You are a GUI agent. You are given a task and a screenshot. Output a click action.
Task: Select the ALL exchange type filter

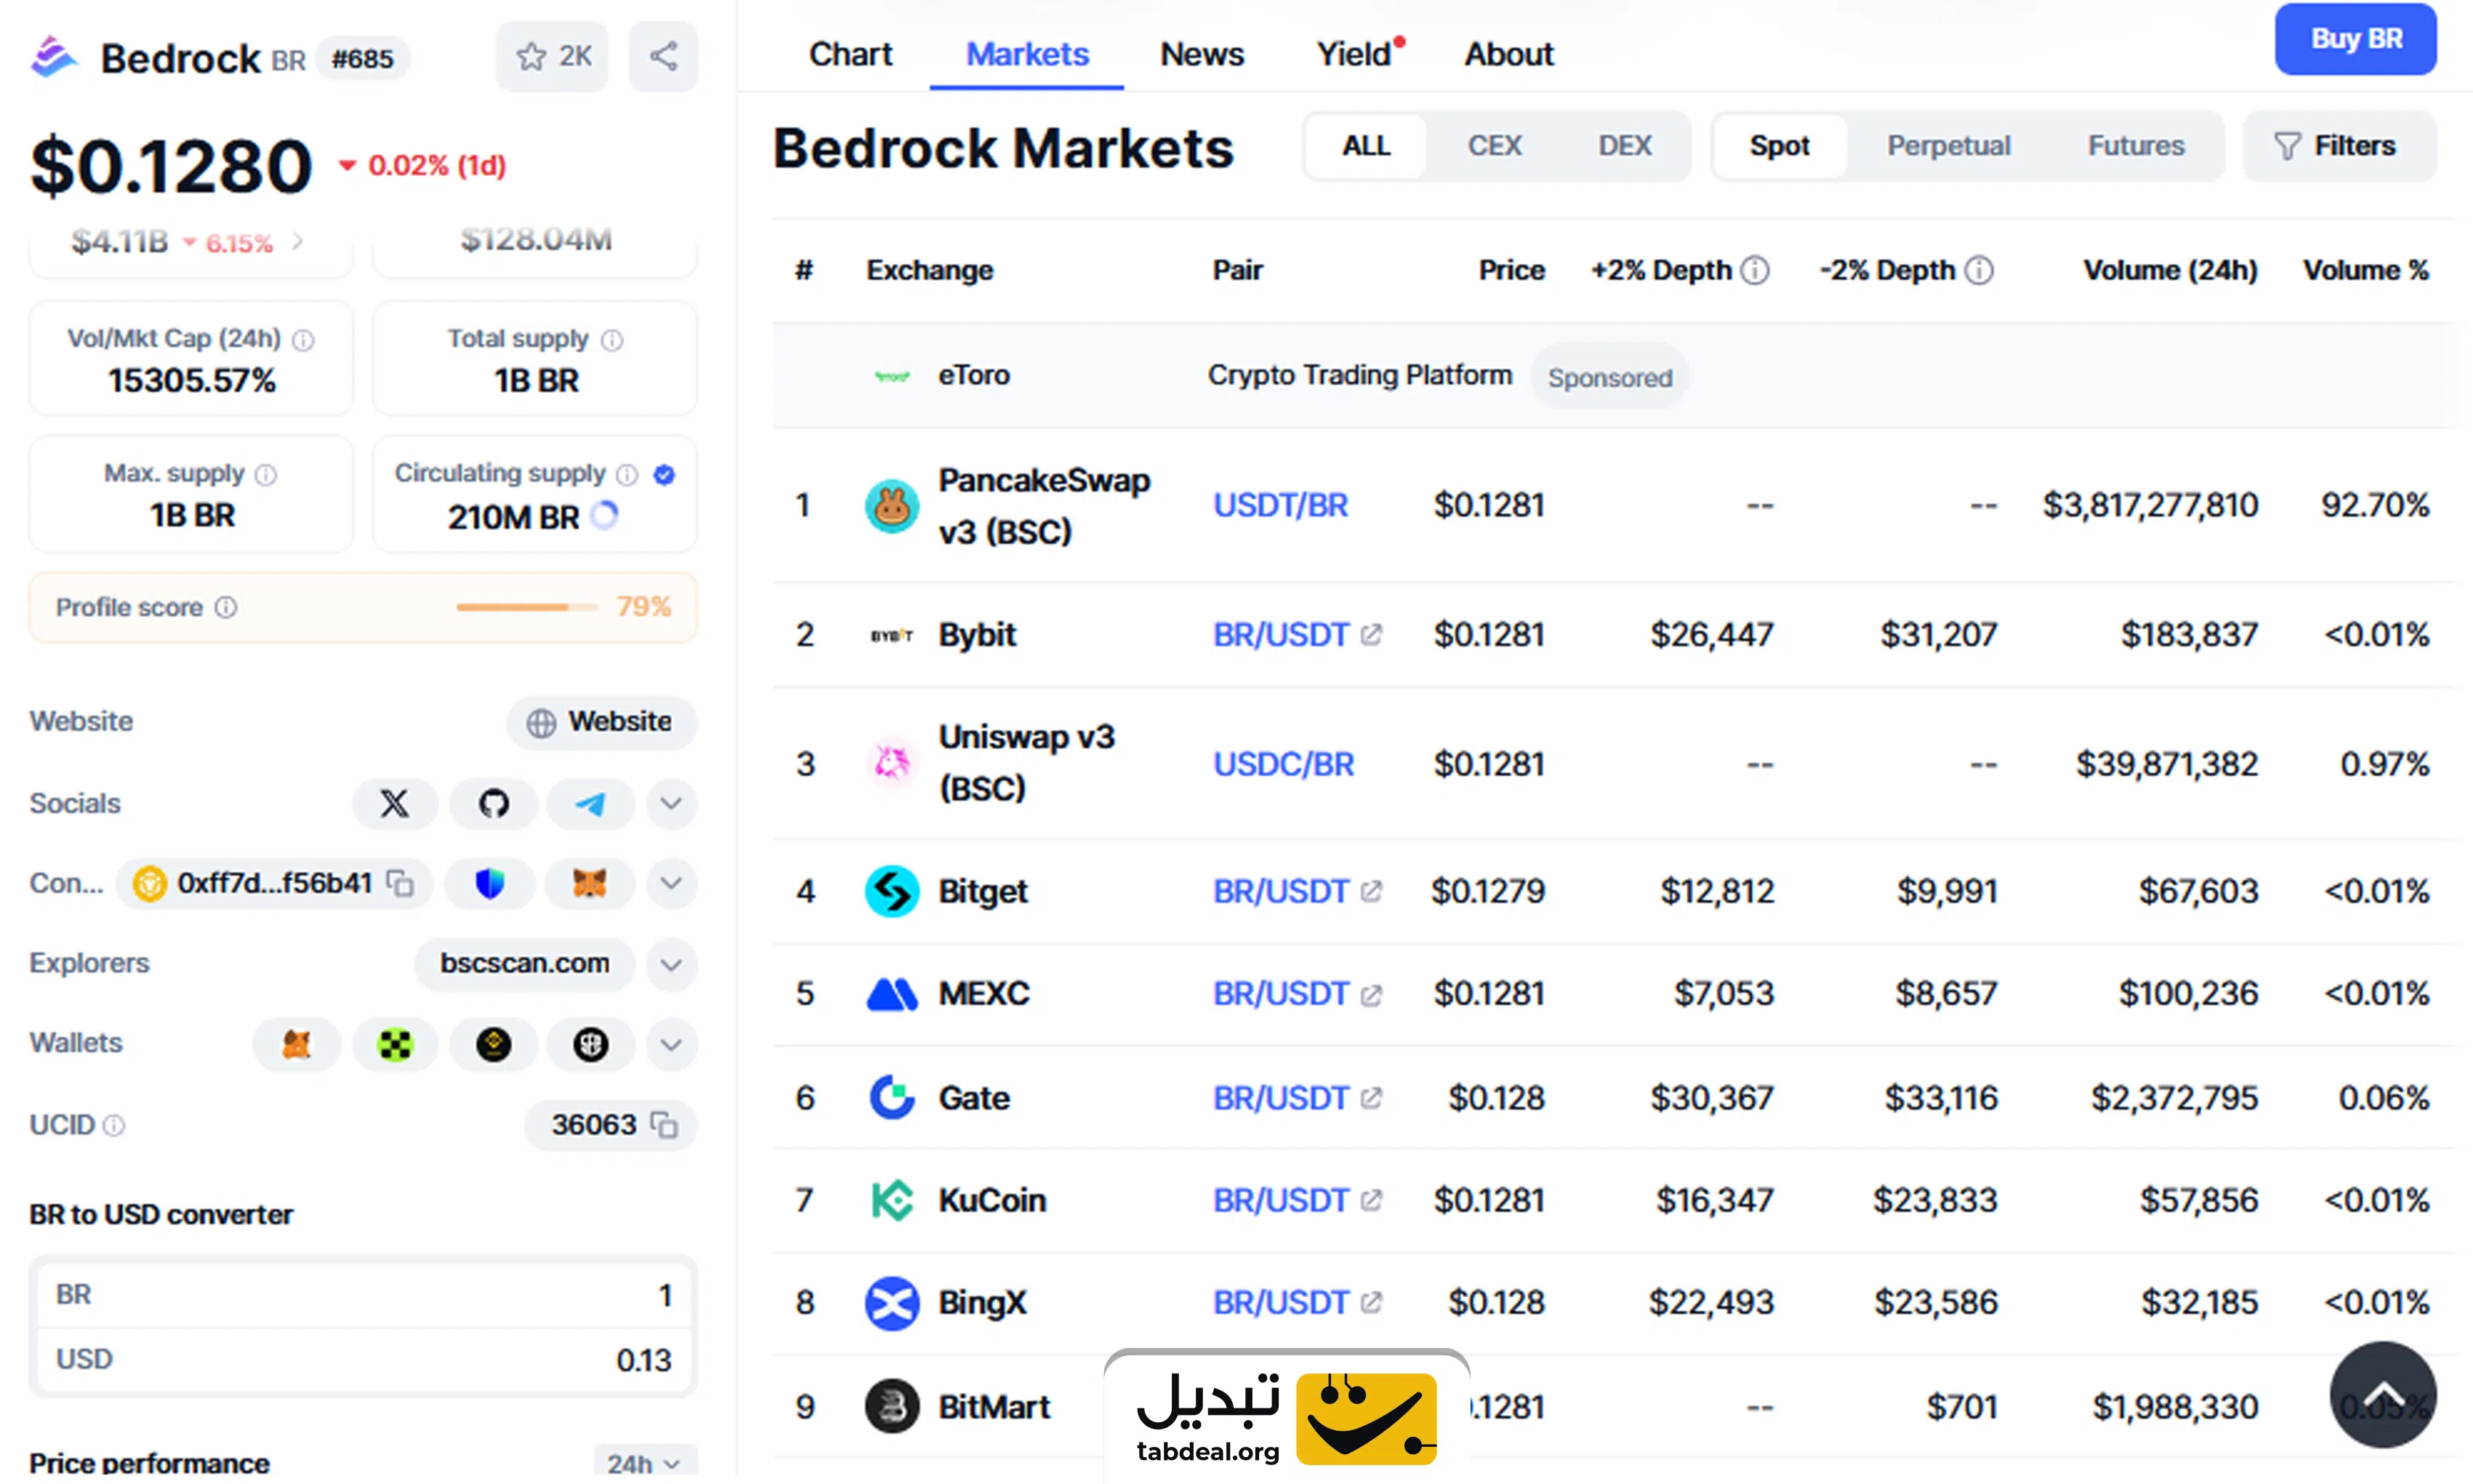tap(1367, 146)
